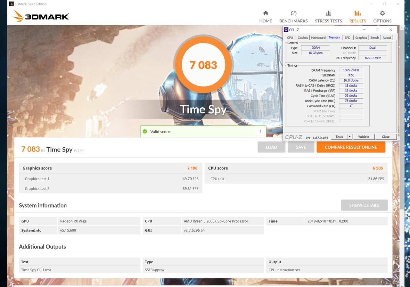This screenshot has width=410, height=287.
Task: Click the DRAM Frequency value 1665.7 MHz
Action: click(x=351, y=70)
